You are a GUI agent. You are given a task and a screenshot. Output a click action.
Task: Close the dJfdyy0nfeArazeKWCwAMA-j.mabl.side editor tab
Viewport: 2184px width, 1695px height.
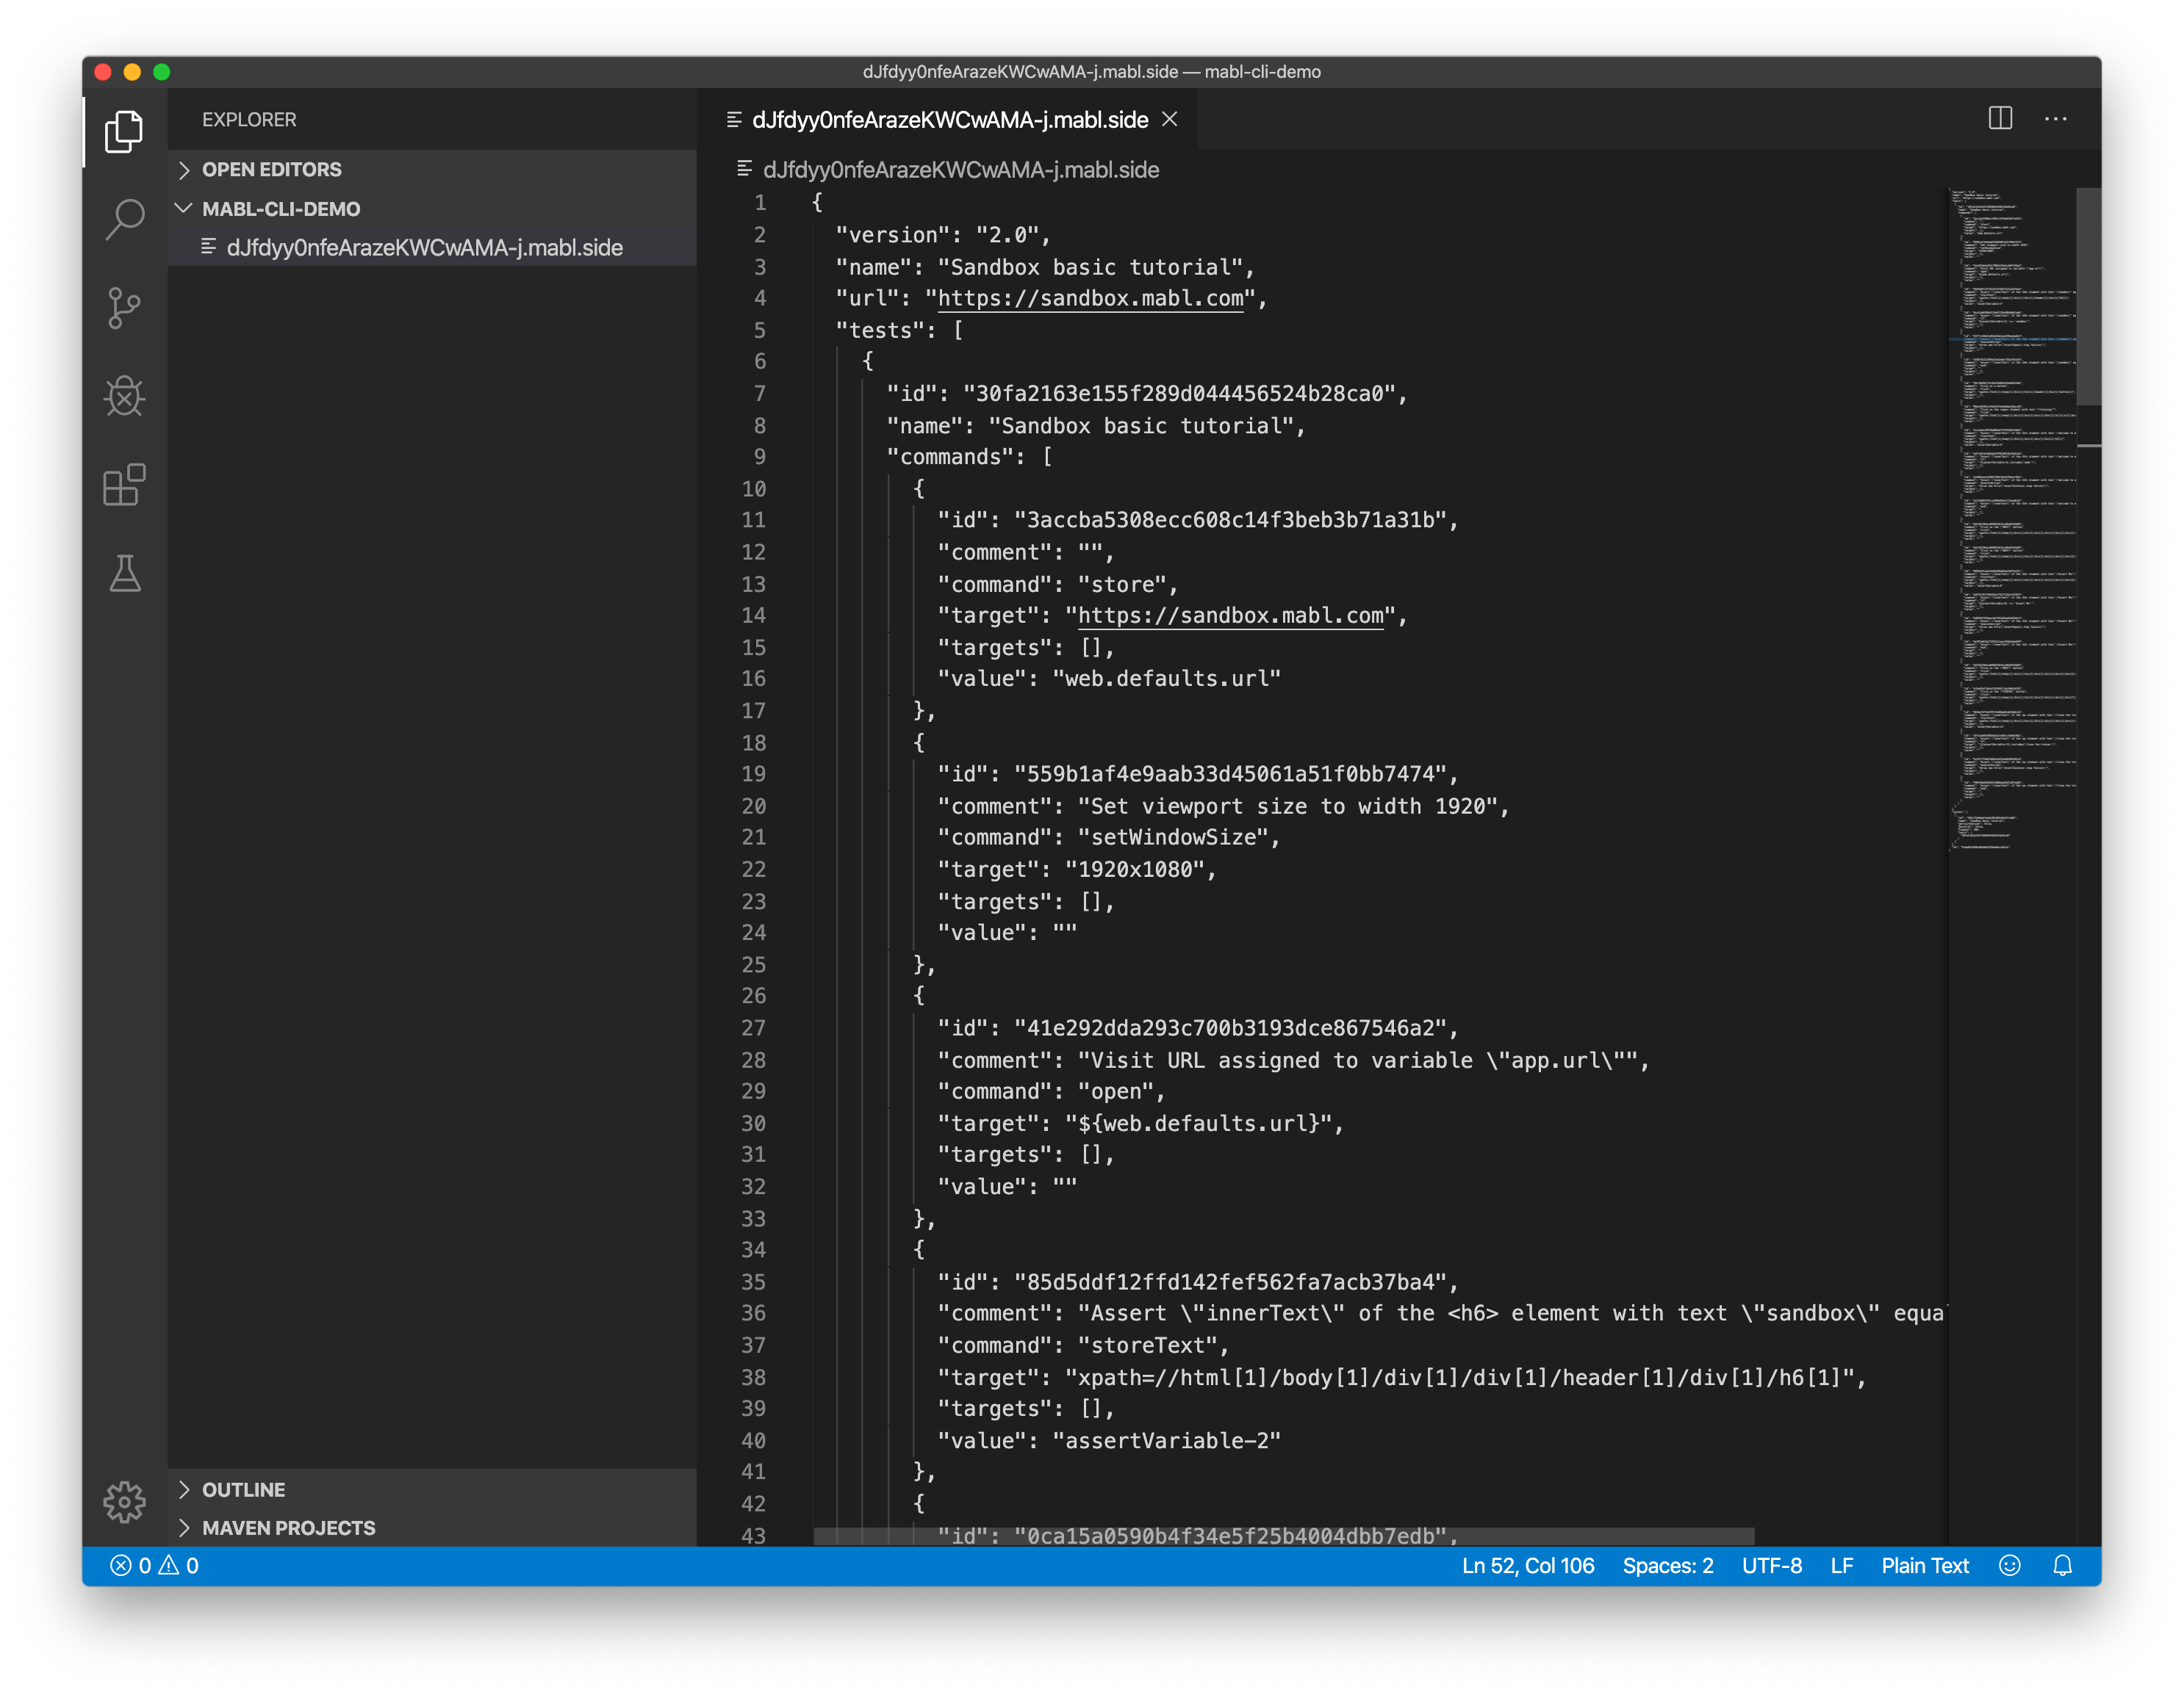pyautogui.click(x=1169, y=120)
